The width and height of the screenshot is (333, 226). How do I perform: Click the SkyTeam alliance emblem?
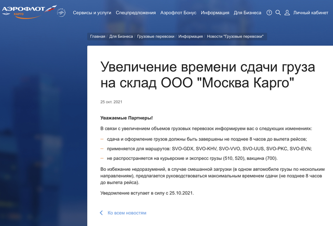pyautogui.click(x=62, y=12)
